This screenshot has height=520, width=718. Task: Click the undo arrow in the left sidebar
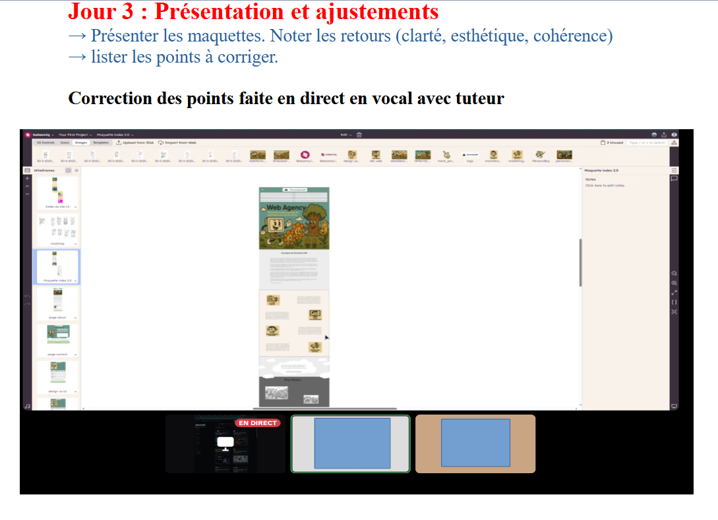point(27,297)
